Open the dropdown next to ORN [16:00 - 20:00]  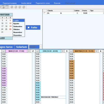(63, 51)
